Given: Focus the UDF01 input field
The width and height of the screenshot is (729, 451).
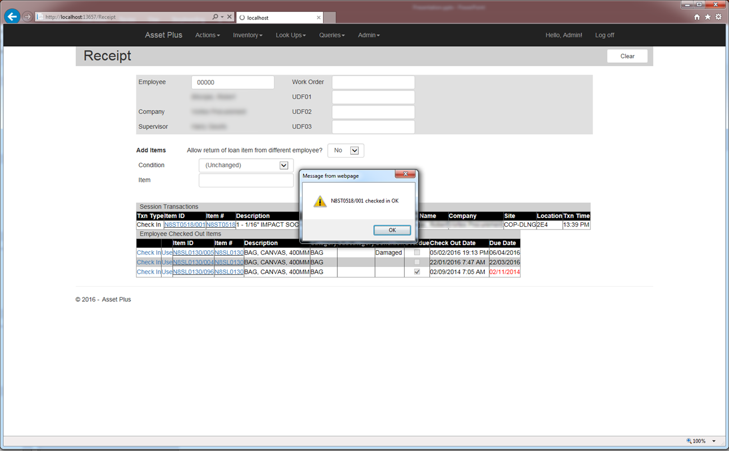Looking at the screenshot, I should (x=373, y=97).
